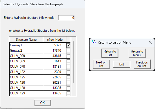Click inflow node value 22655
The width and height of the screenshot is (156, 109).
pyautogui.click(x=55, y=77)
